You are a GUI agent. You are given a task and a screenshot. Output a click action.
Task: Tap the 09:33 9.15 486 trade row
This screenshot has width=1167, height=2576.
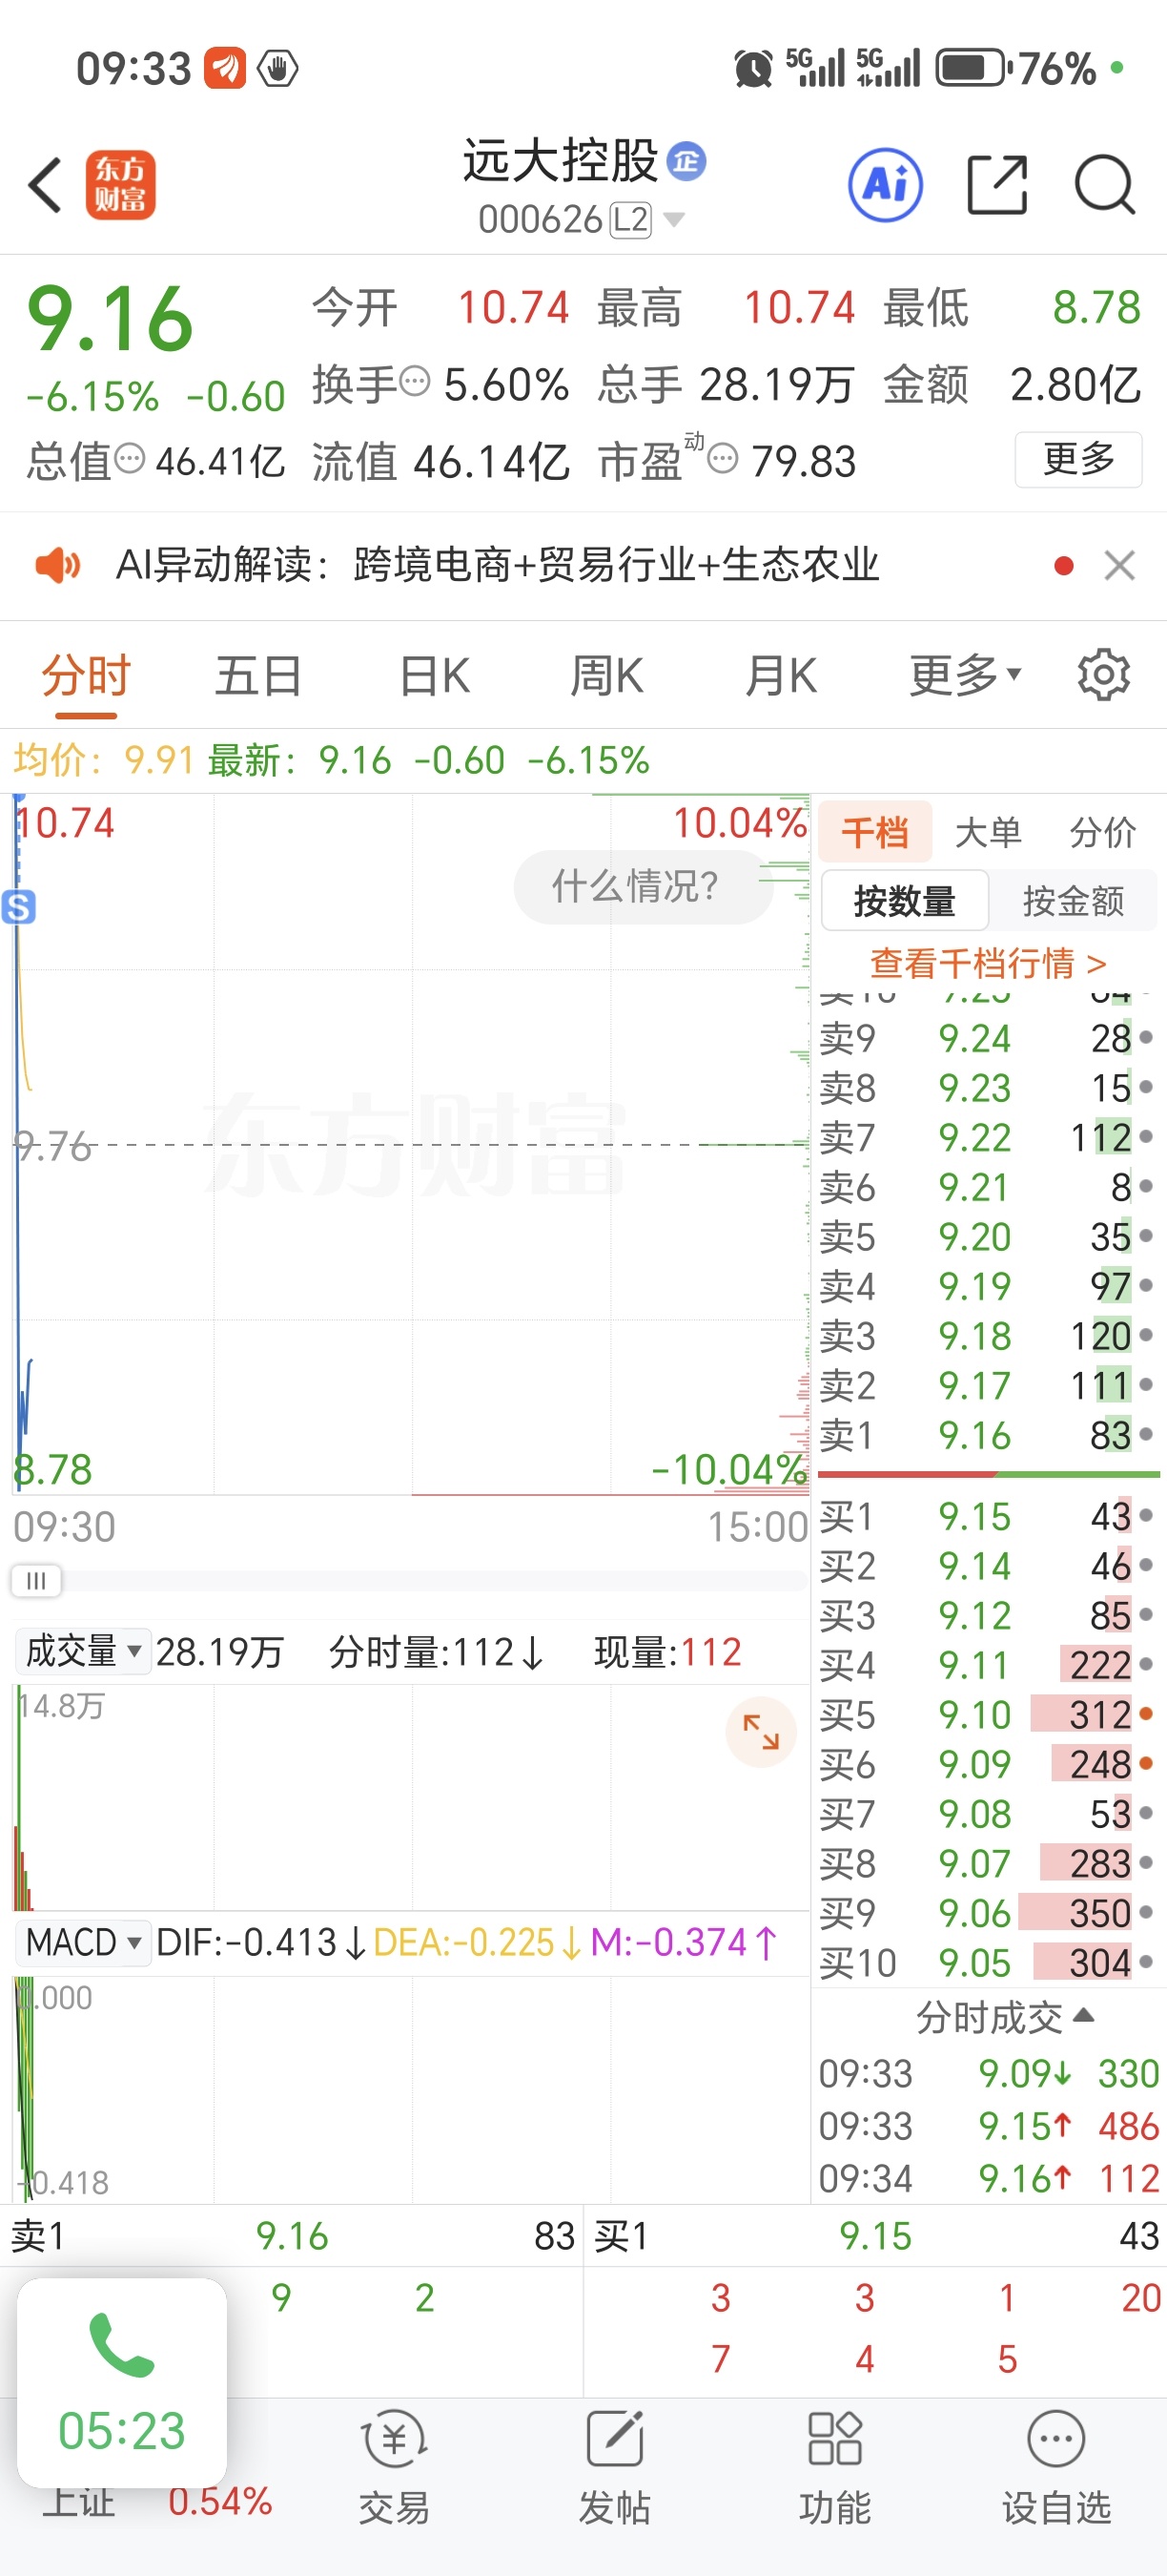pyautogui.click(x=988, y=2125)
